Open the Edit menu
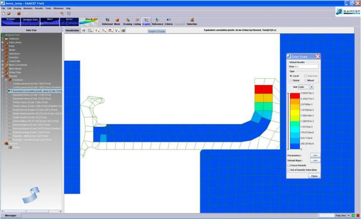The height and width of the screenshot is (219, 361). (9, 8)
